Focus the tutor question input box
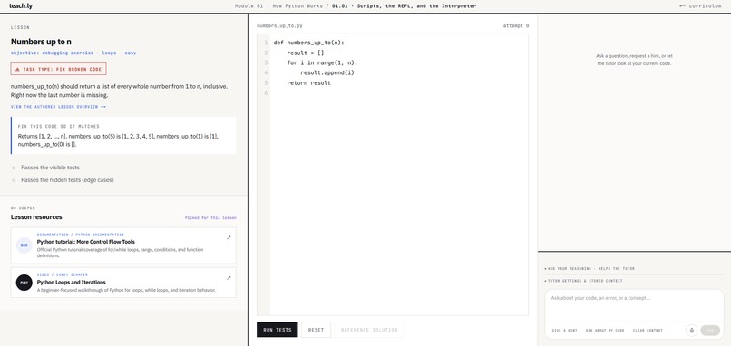 [x=634, y=305]
